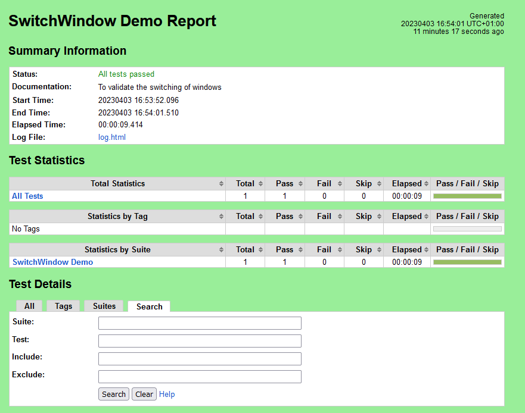The width and height of the screenshot is (525, 413).
Task: Sort Total Statistics by Fail column
Action: [x=324, y=184]
